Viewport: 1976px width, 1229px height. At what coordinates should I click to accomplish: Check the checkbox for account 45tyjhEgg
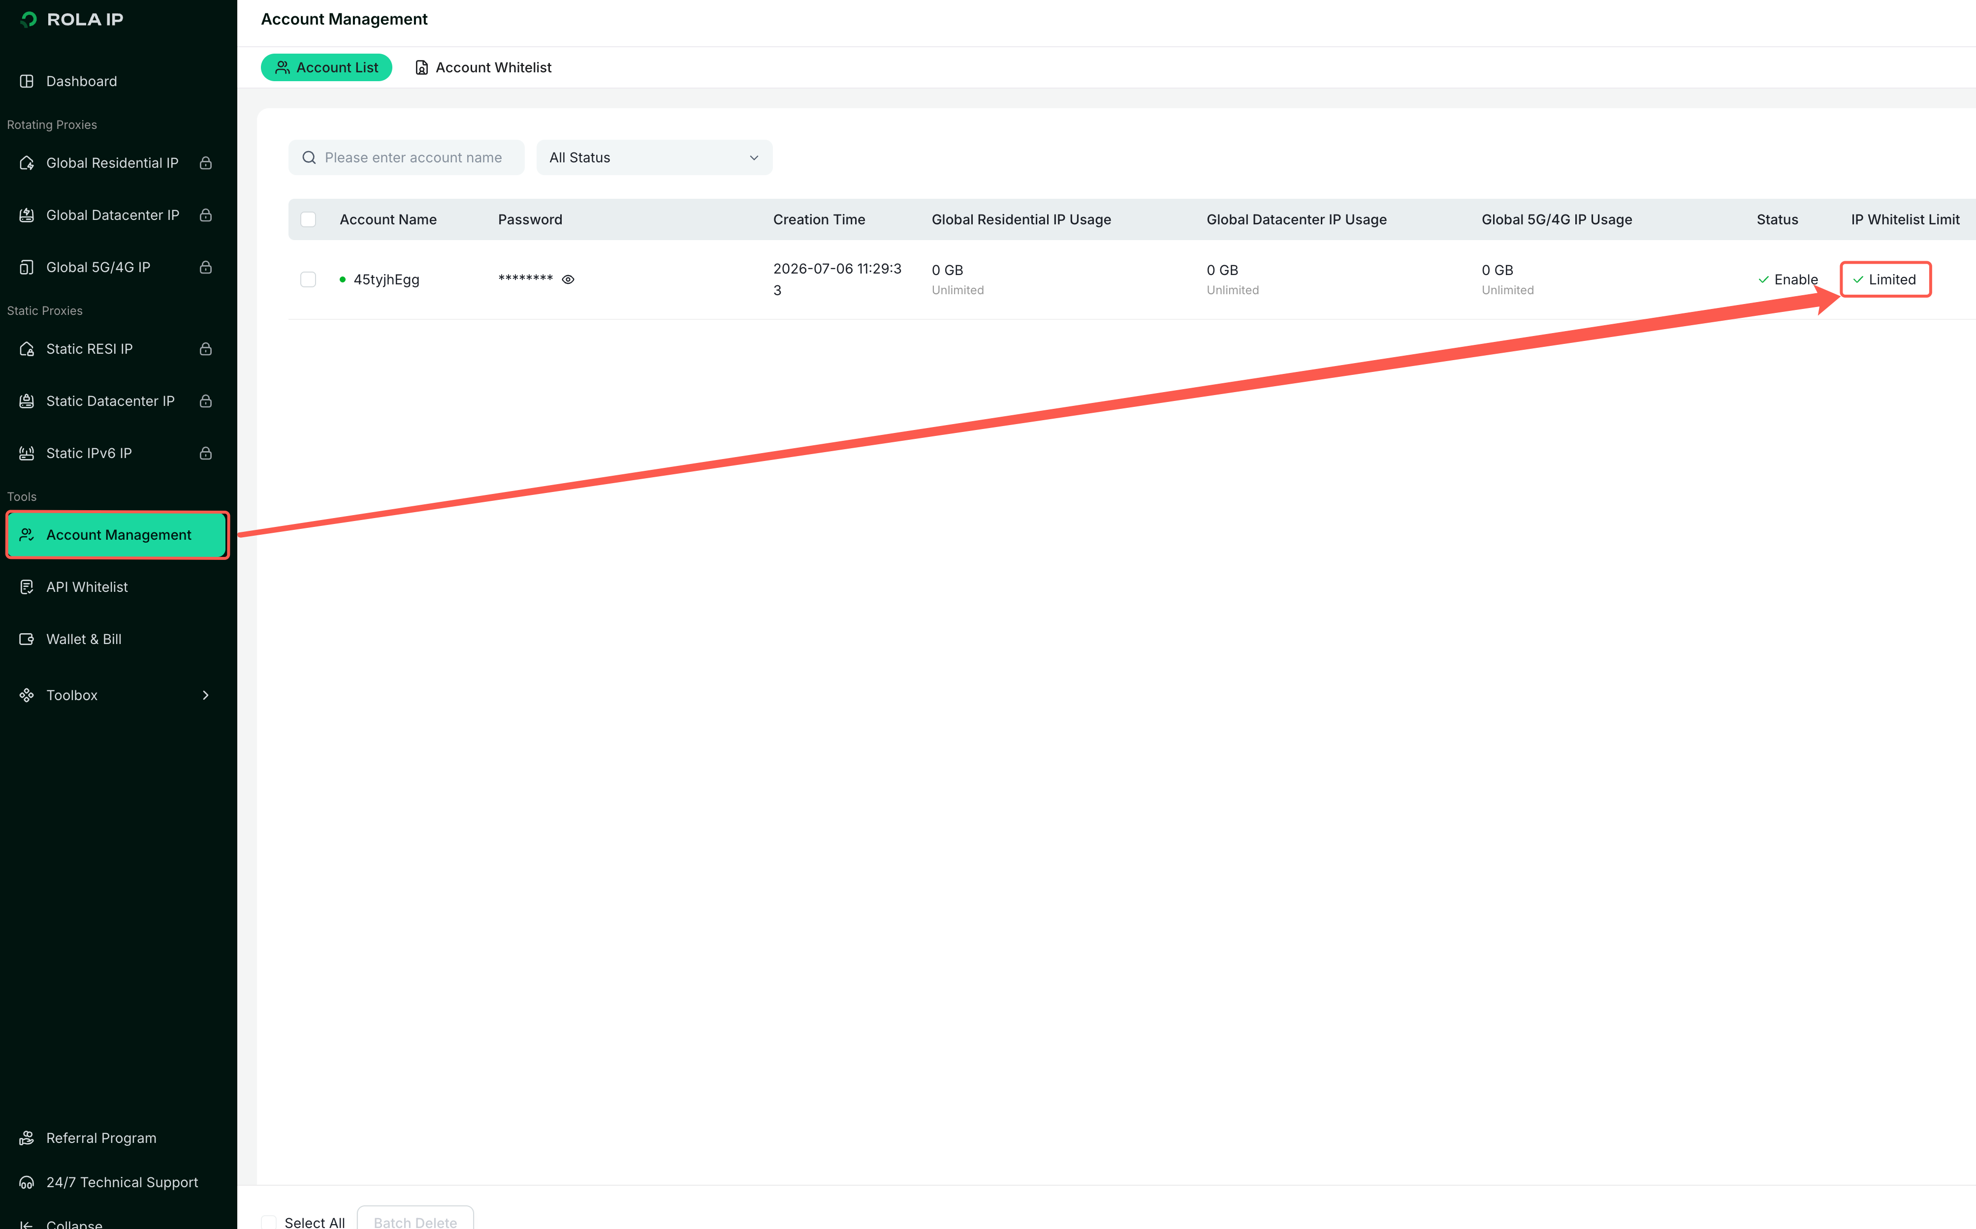308,279
